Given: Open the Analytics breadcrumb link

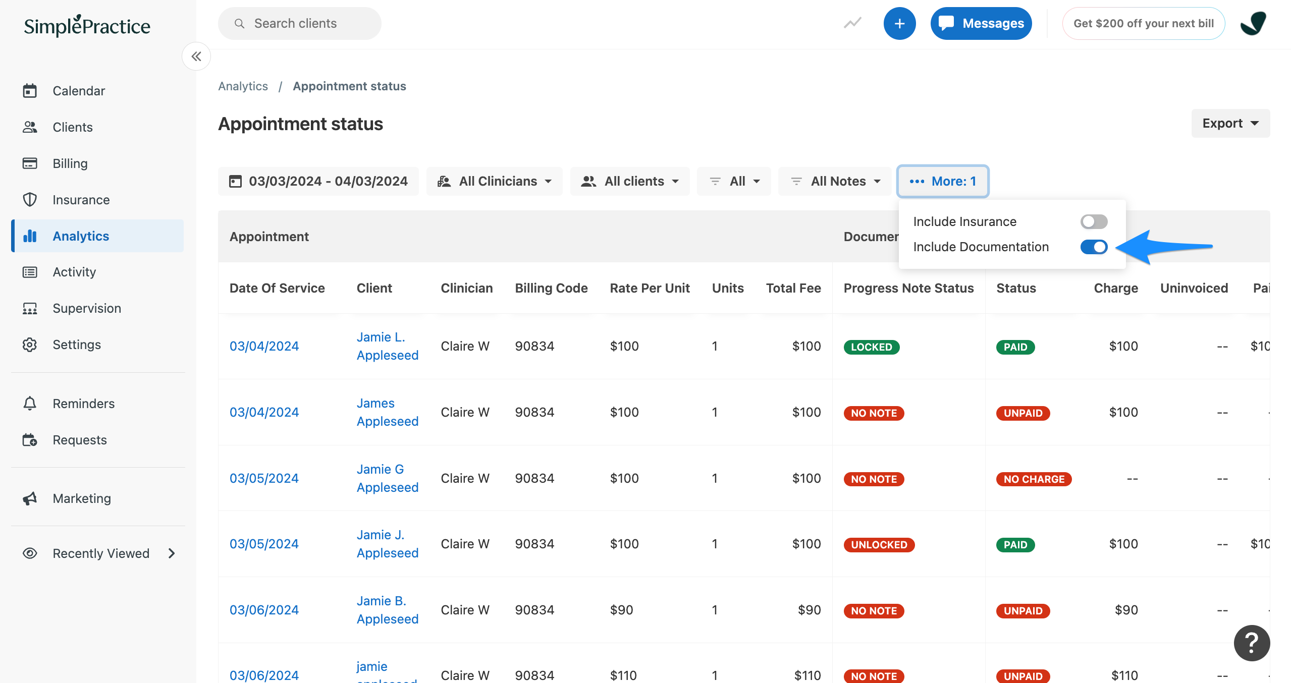Looking at the screenshot, I should tap(243, 86).
